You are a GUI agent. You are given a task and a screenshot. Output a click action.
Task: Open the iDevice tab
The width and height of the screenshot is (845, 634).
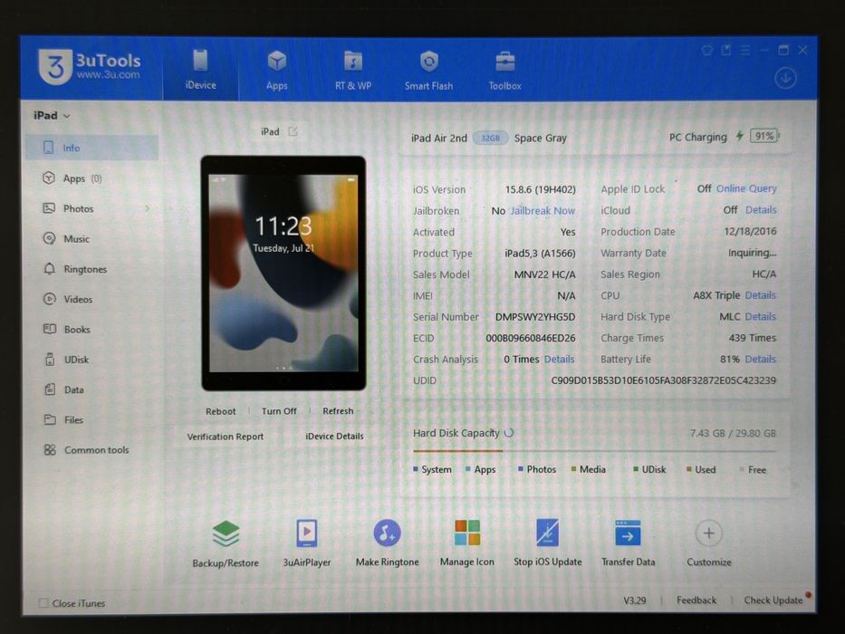pos(200,70)
